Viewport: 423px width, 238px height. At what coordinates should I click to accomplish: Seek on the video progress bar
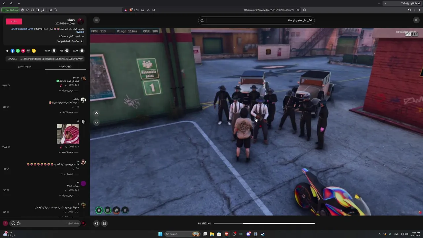point(264,223)
